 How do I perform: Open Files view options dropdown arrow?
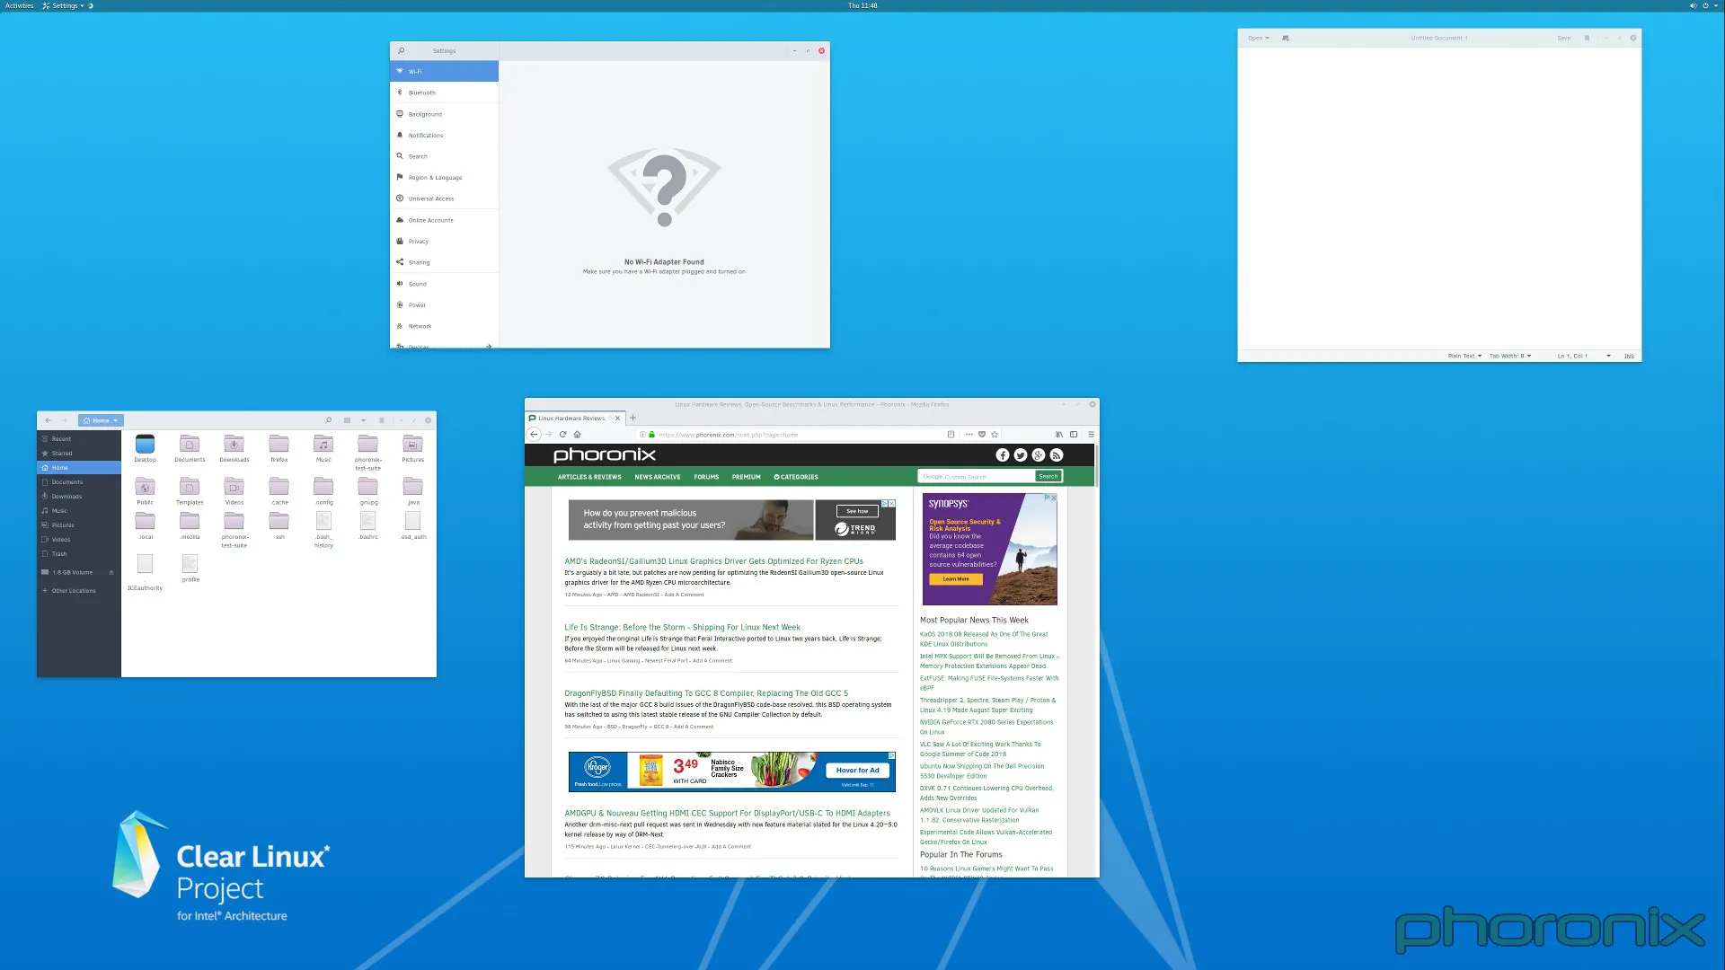[x=363, y=420]
